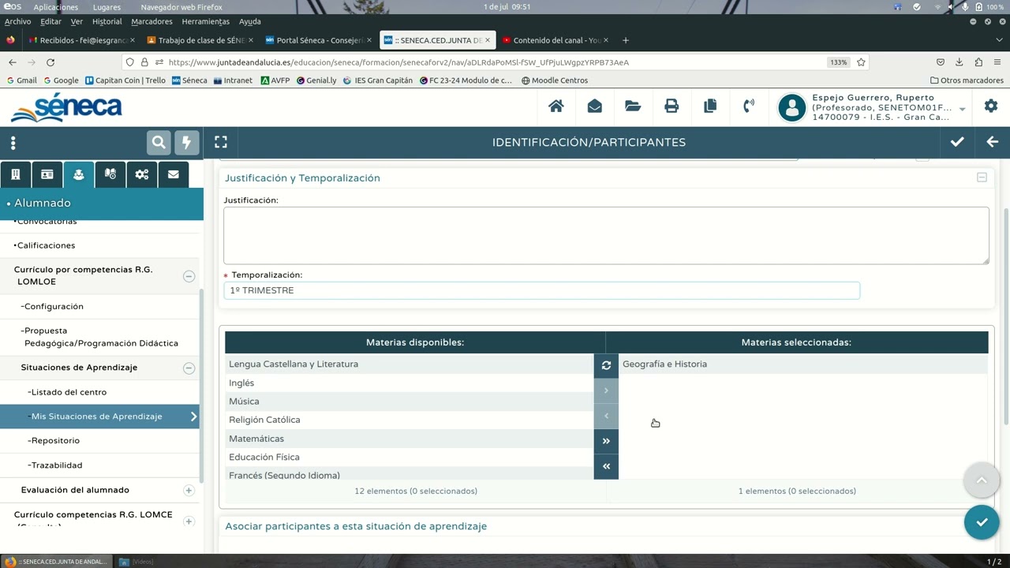
Task: Toggle fullscreen mode icon
Action: [x=221, y=142]
